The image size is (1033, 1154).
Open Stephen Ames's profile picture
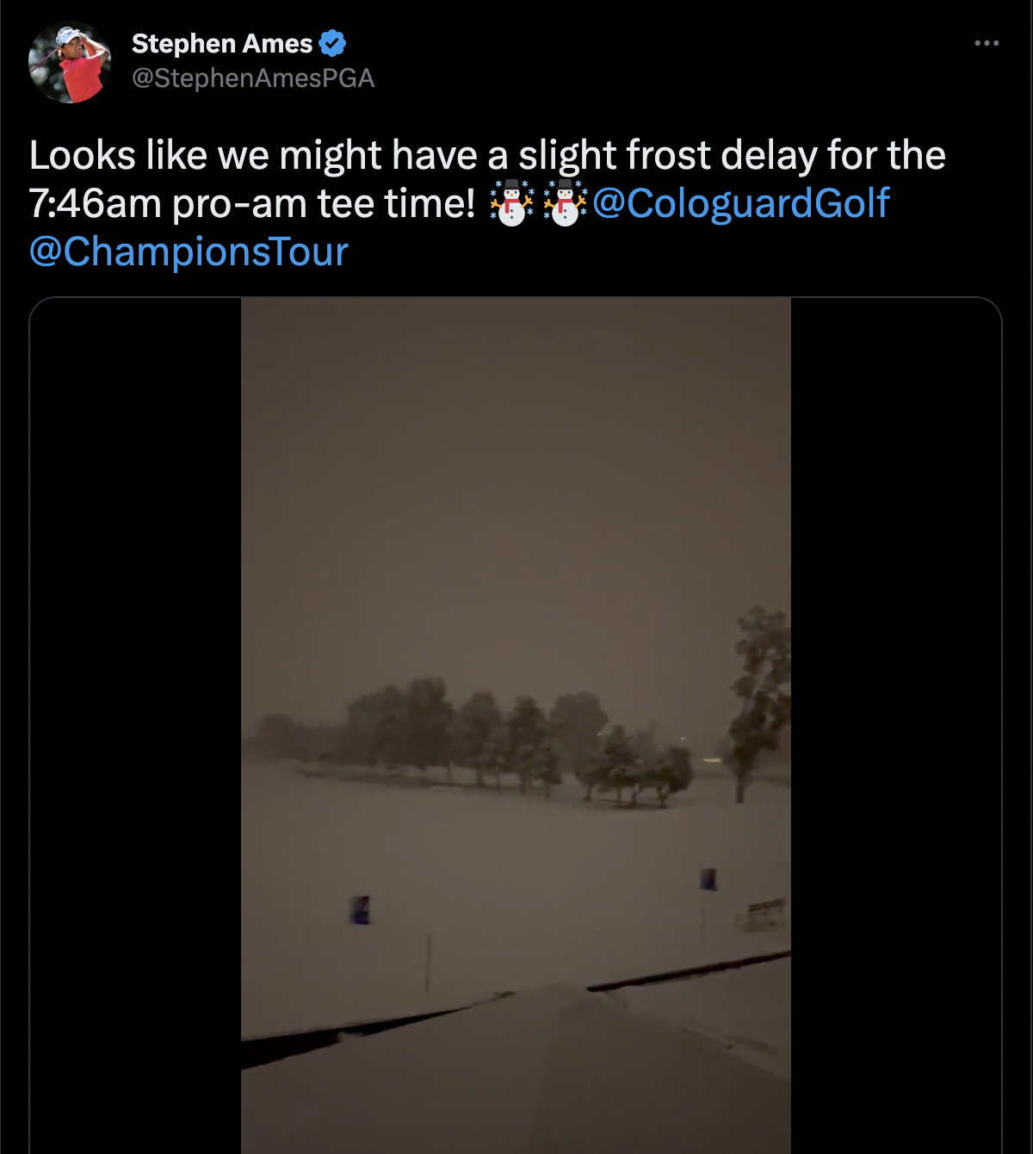tap(70, 62)
